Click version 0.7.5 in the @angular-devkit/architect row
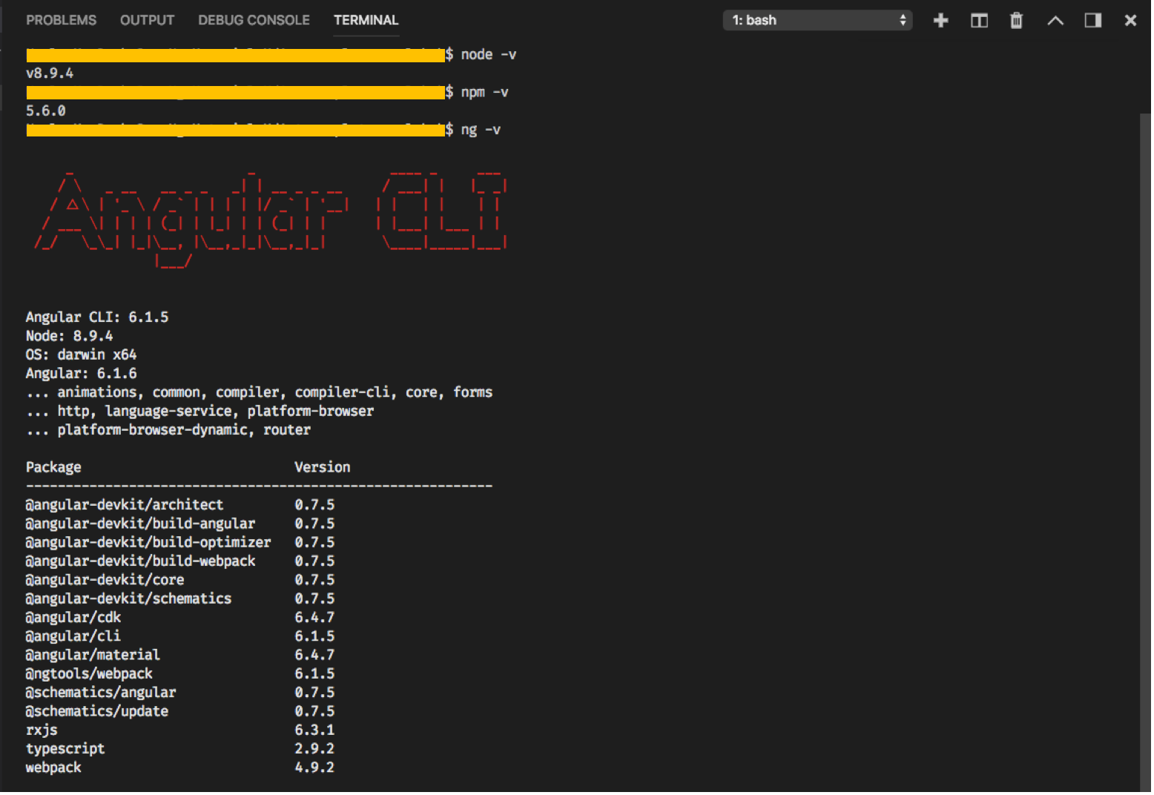 click(x=314, y=505)
